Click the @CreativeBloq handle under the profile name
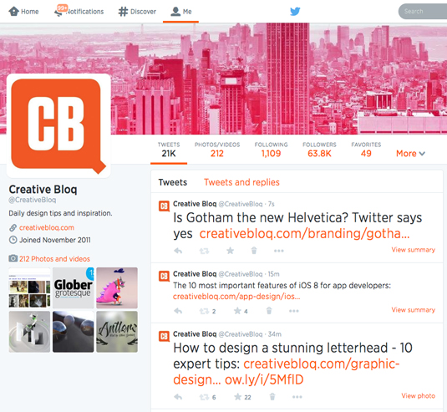Viewport: 447px width, 412px height. tap(33, 200)
